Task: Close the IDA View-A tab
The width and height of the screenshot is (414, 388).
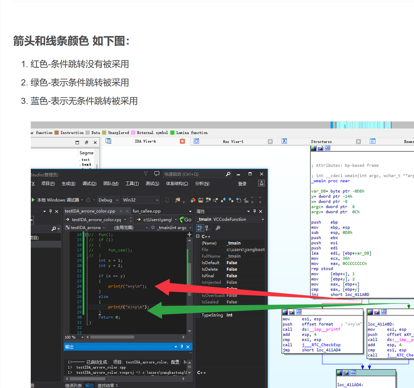Action: tap(182, 142)
